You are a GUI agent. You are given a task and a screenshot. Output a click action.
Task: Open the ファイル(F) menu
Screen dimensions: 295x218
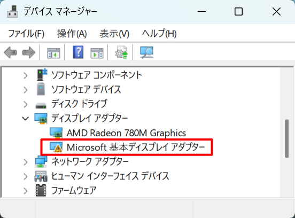(x=26, y=34)
